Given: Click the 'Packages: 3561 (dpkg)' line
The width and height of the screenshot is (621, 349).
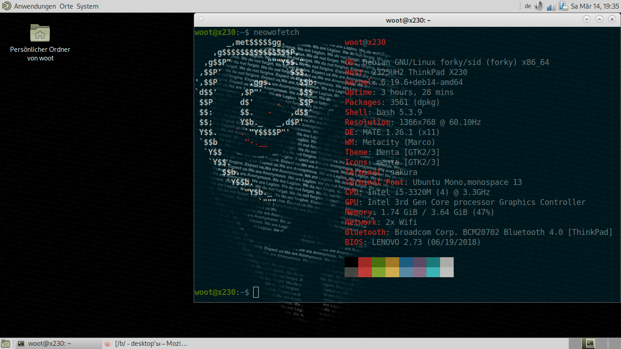Looking at the screenshot, I should tap(392, 102).
